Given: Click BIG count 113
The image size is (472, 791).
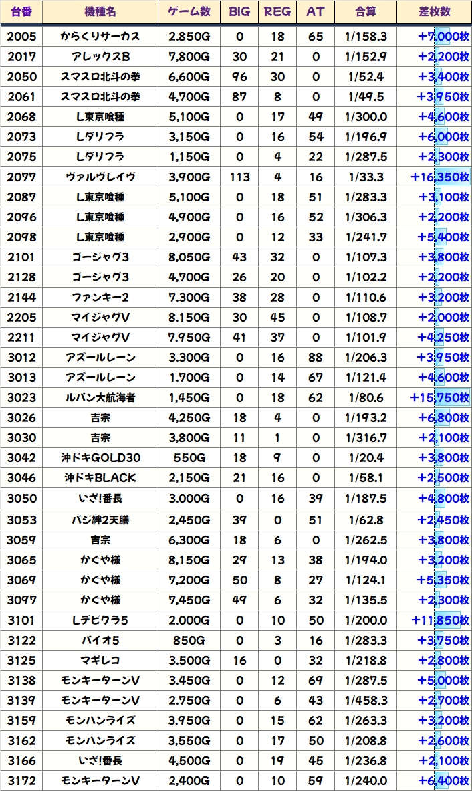Looking at the screenshot, I should 239,177.
